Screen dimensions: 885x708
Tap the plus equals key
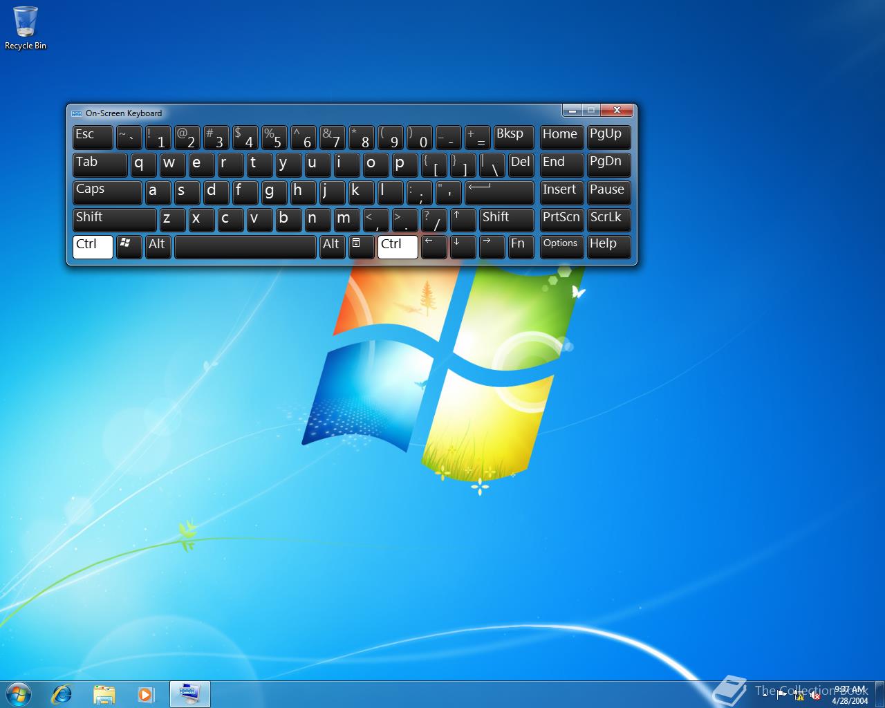[x=477, y=138]
